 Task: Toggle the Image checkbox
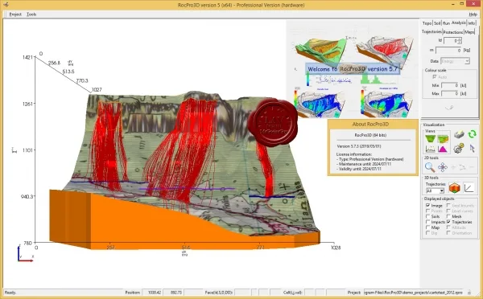click(428, 205)
